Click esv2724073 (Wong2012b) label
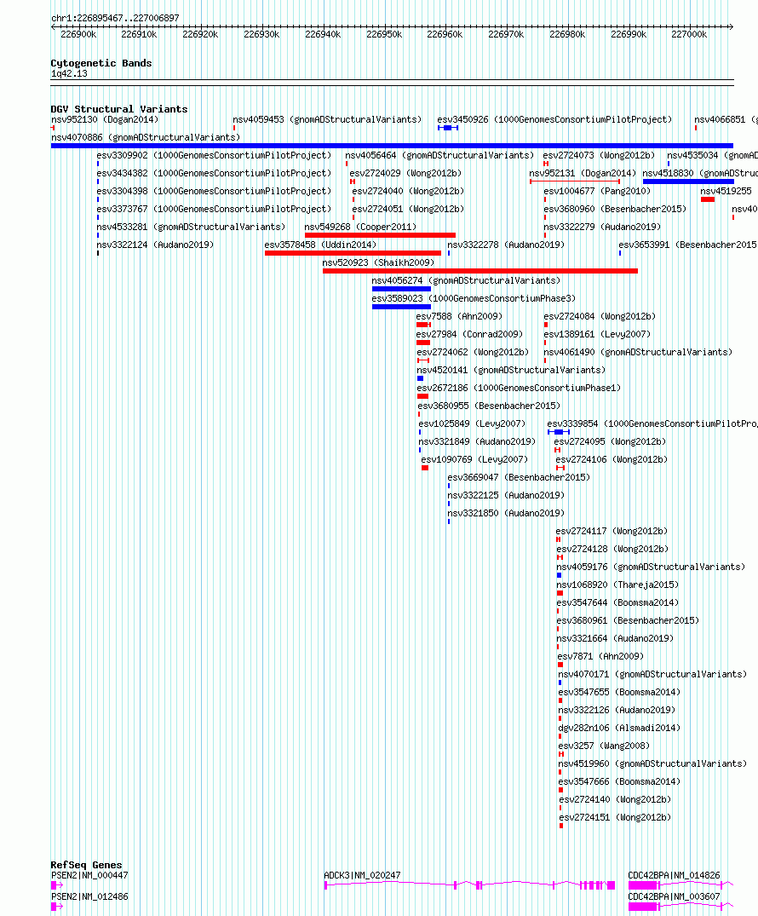The height and width of the screenshot is (916, 758). click(599, 155)
